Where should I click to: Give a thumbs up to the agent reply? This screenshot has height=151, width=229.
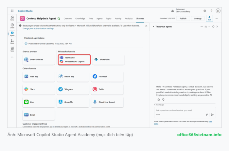159,99
